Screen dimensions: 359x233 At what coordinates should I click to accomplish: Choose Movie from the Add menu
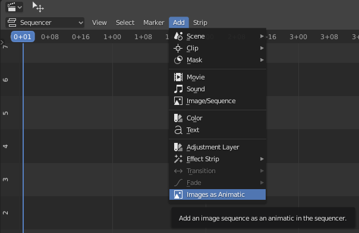(x=218, y=77)
